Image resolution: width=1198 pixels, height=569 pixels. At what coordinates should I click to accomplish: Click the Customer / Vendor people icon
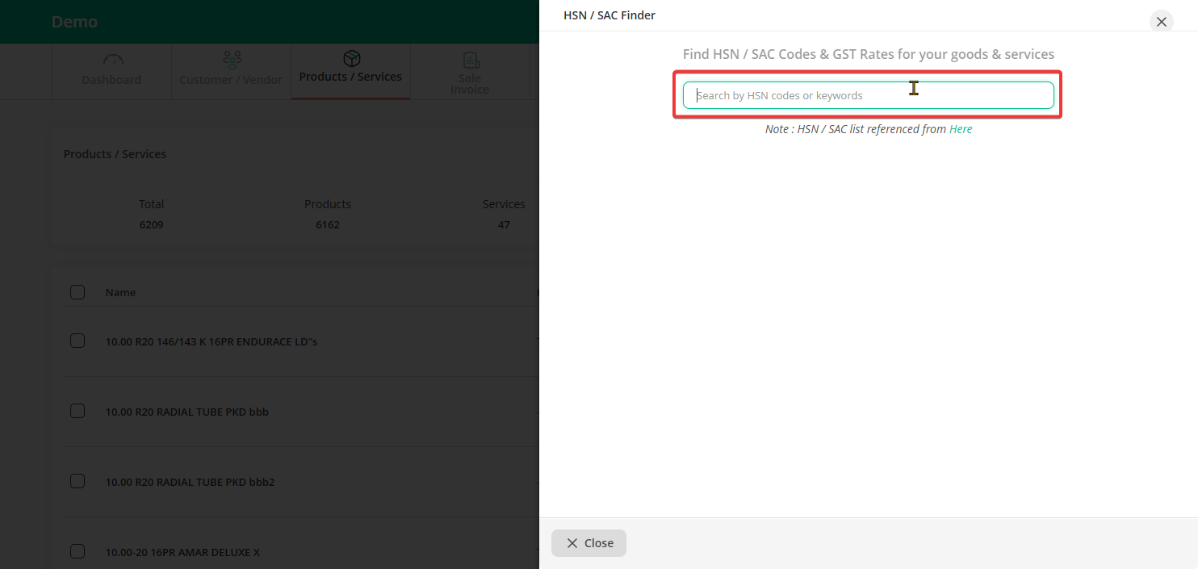[x=232, y=61]
